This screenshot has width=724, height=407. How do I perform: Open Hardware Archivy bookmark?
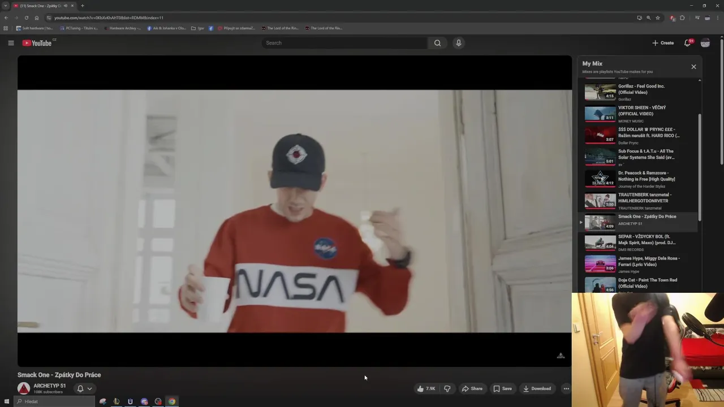122,28
